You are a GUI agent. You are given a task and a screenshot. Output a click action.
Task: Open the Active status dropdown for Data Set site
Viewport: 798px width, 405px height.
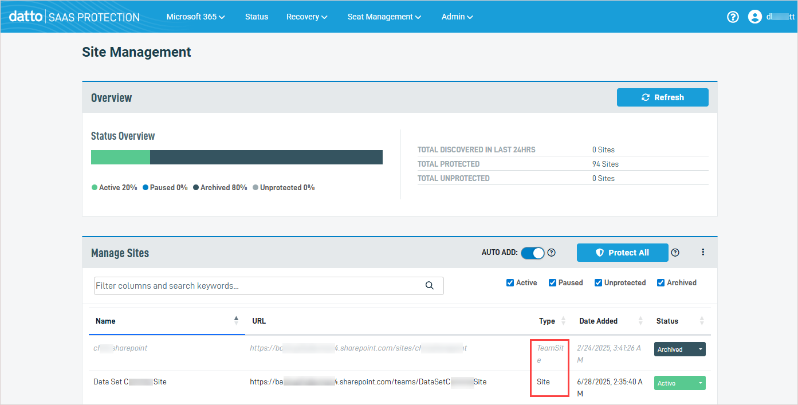click(679, 383)
